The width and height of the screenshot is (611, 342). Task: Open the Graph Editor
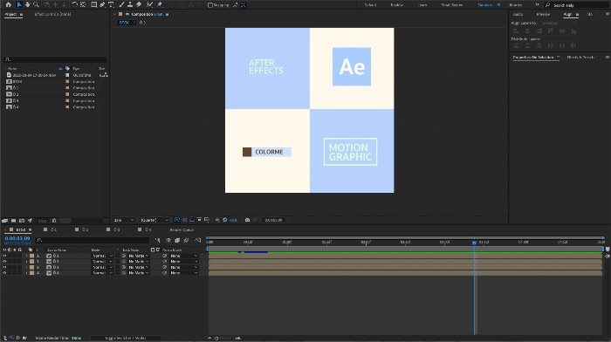[x=197, y=240]
